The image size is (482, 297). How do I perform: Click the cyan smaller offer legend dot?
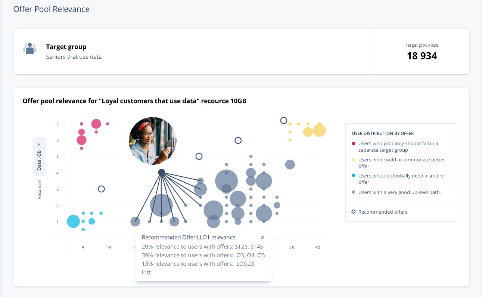(x=354, y=176)
